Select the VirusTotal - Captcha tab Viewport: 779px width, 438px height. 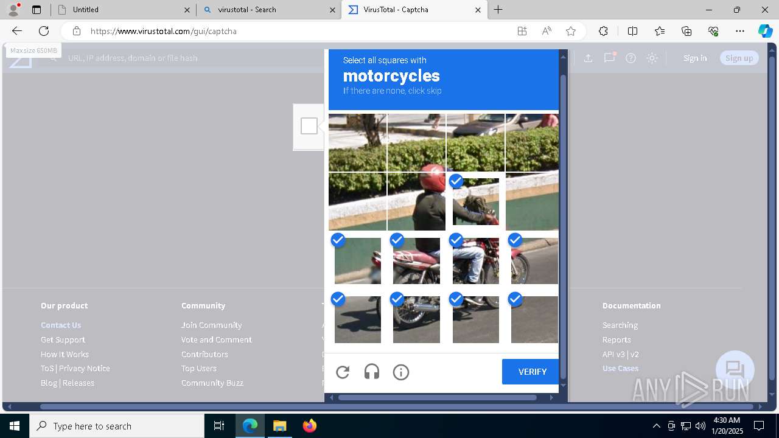(414, 10)
